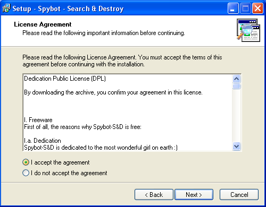Cancel the Spybot setup
266x207 pixels.
point(239,195)
